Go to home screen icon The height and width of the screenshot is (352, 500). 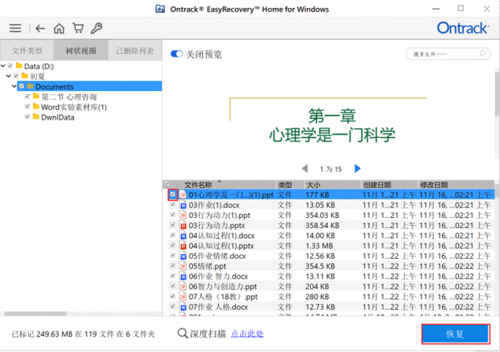pos(59,29)
